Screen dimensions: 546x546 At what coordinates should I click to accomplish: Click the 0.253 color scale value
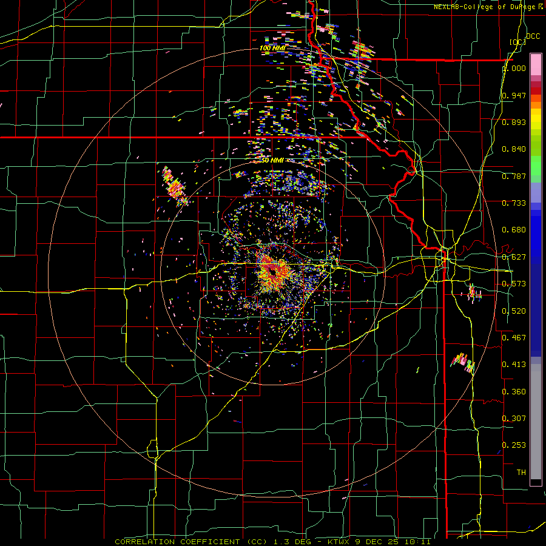coord(514,445)
